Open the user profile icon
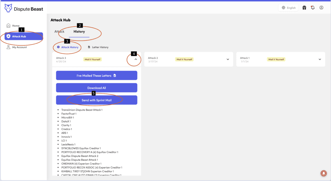Image resolution: width=331 pixels, height=181 pixels. tap(321, 8)
